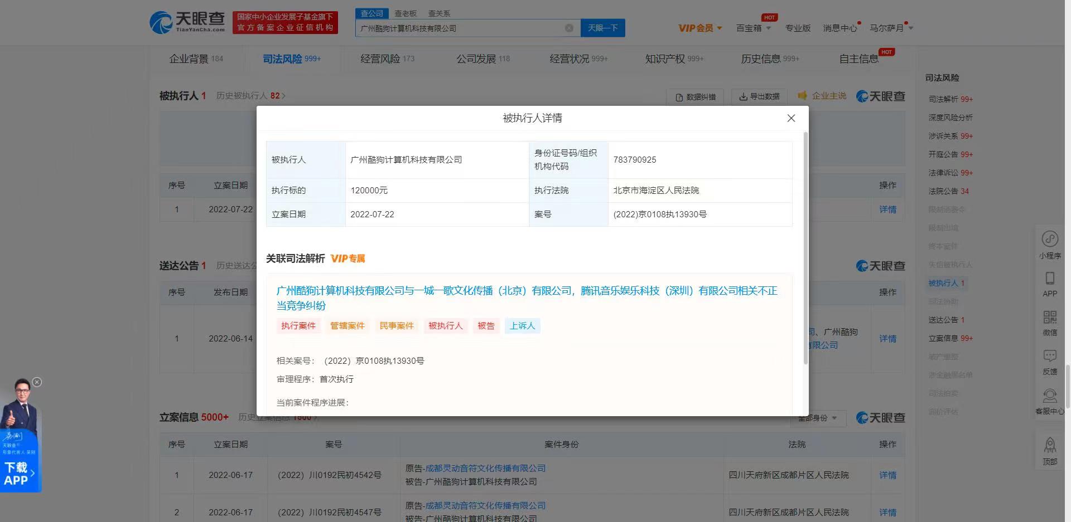Select 被执行人 1 in the right sidebar
1071x522 pixels.
click(946, 283)
